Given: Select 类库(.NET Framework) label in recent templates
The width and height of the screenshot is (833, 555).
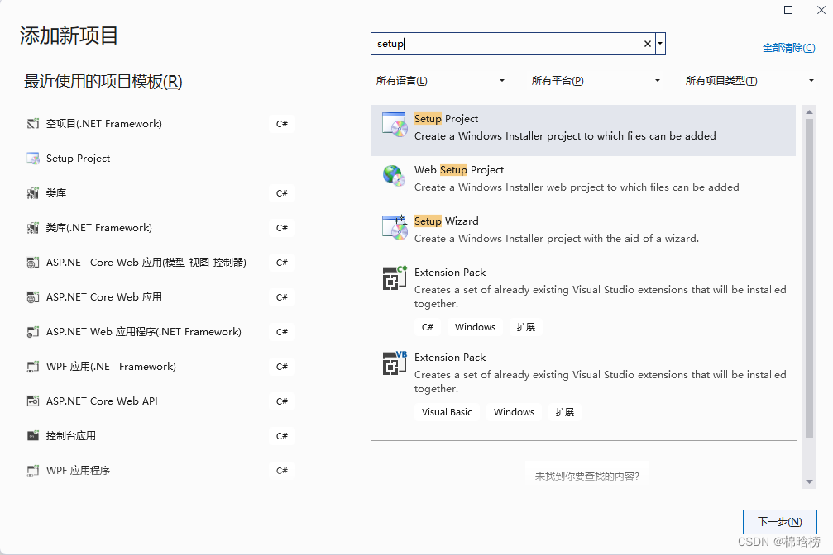Looking at the screenshot, I should 98,228.
